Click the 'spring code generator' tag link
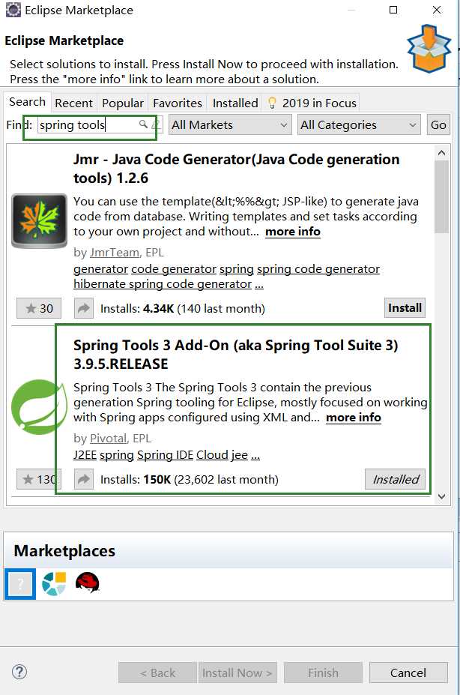 [318, 269]
